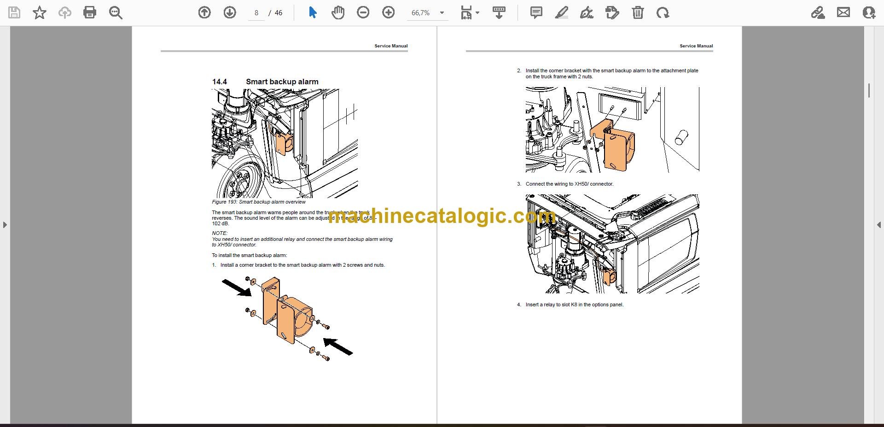Open the read mode scrolling tool
Screen dimensions: 884x427
click(499, 12)
